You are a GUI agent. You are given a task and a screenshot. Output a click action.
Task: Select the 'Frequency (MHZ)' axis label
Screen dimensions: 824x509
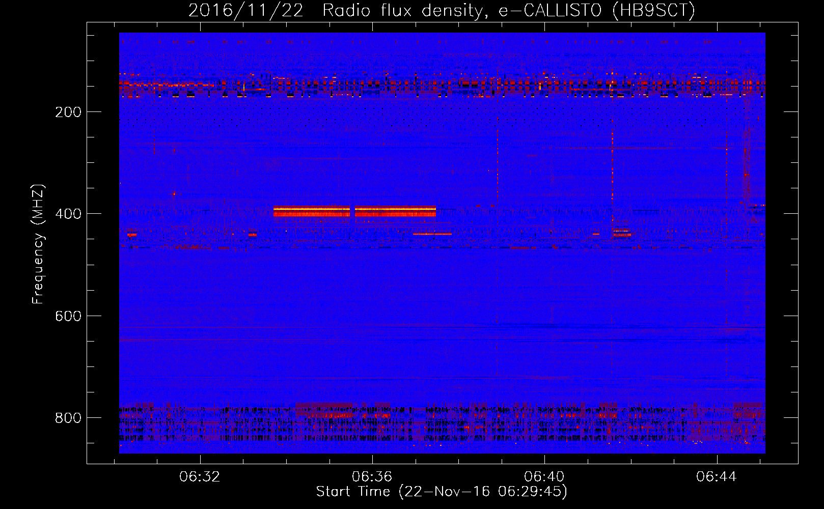pos(38,244)
